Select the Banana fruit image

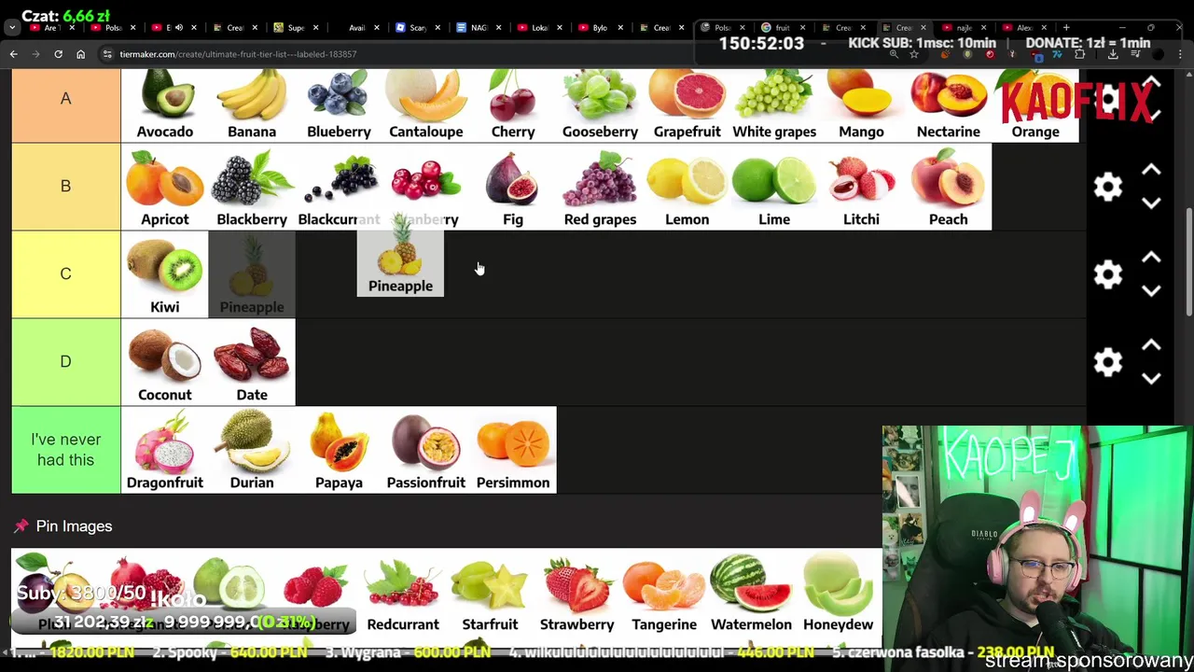[x=252, y=105]
